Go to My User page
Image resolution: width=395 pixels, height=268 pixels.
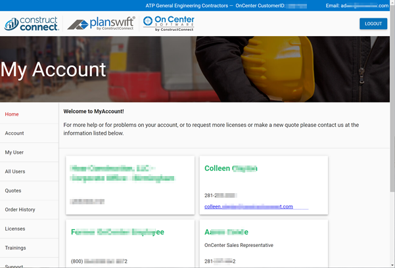[14, 152]
